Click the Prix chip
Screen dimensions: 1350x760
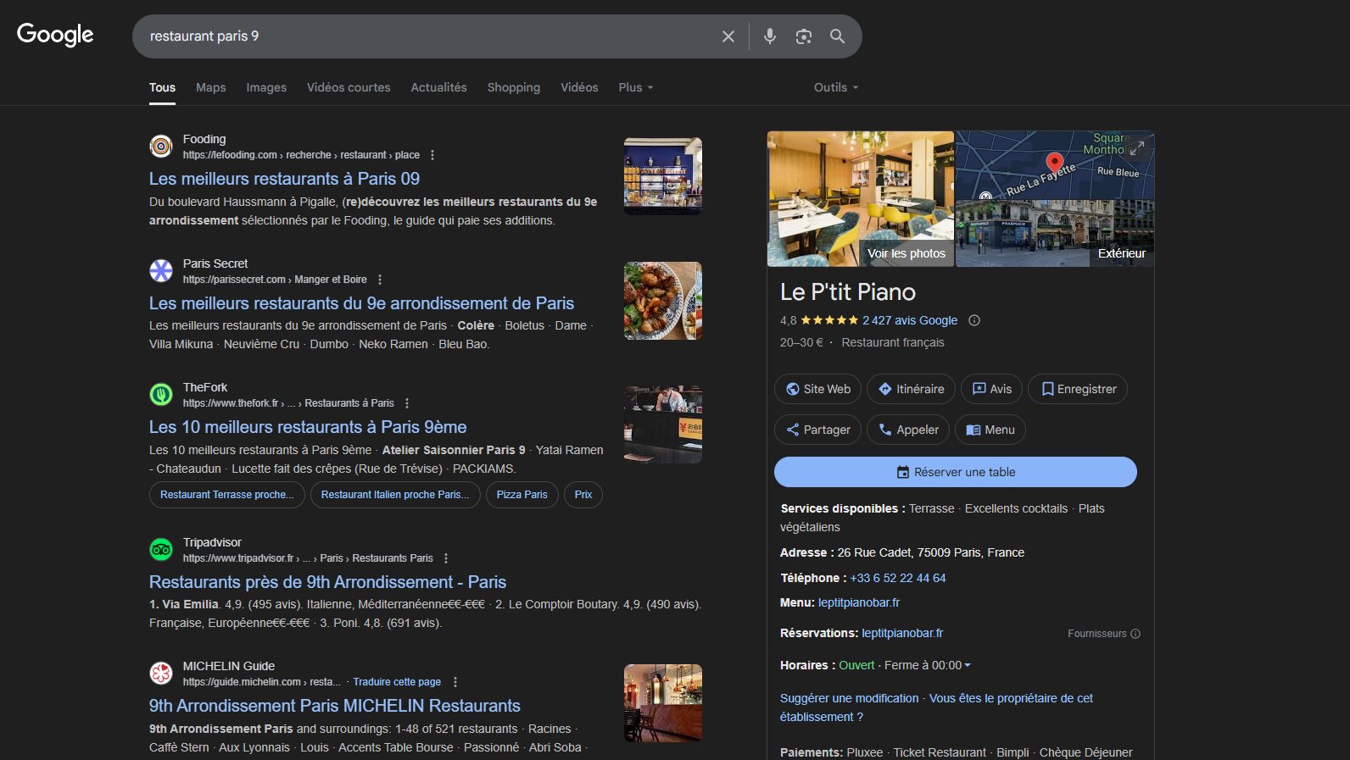[x=583, y=495]
